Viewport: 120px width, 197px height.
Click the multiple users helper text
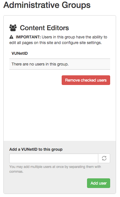point(55,169)
